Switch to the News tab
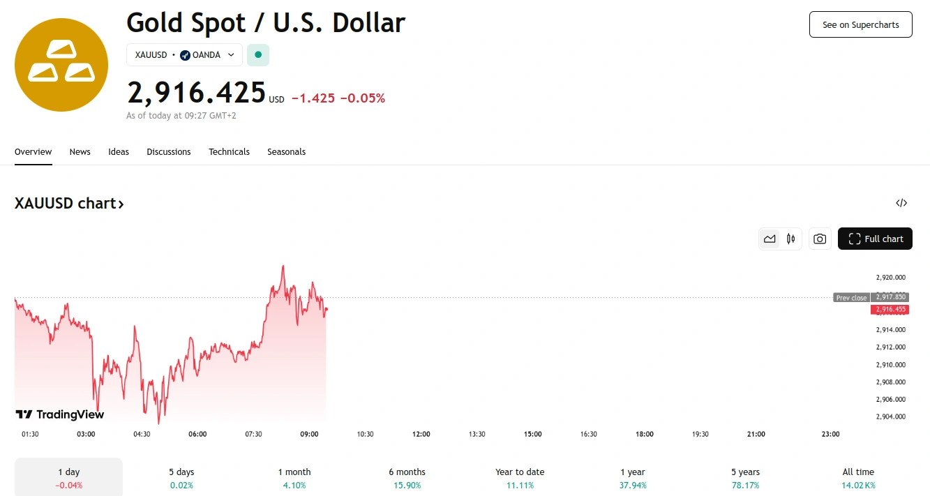Image resolution: width=930 pixels, height=496 pixels. (x=80, y=151)
